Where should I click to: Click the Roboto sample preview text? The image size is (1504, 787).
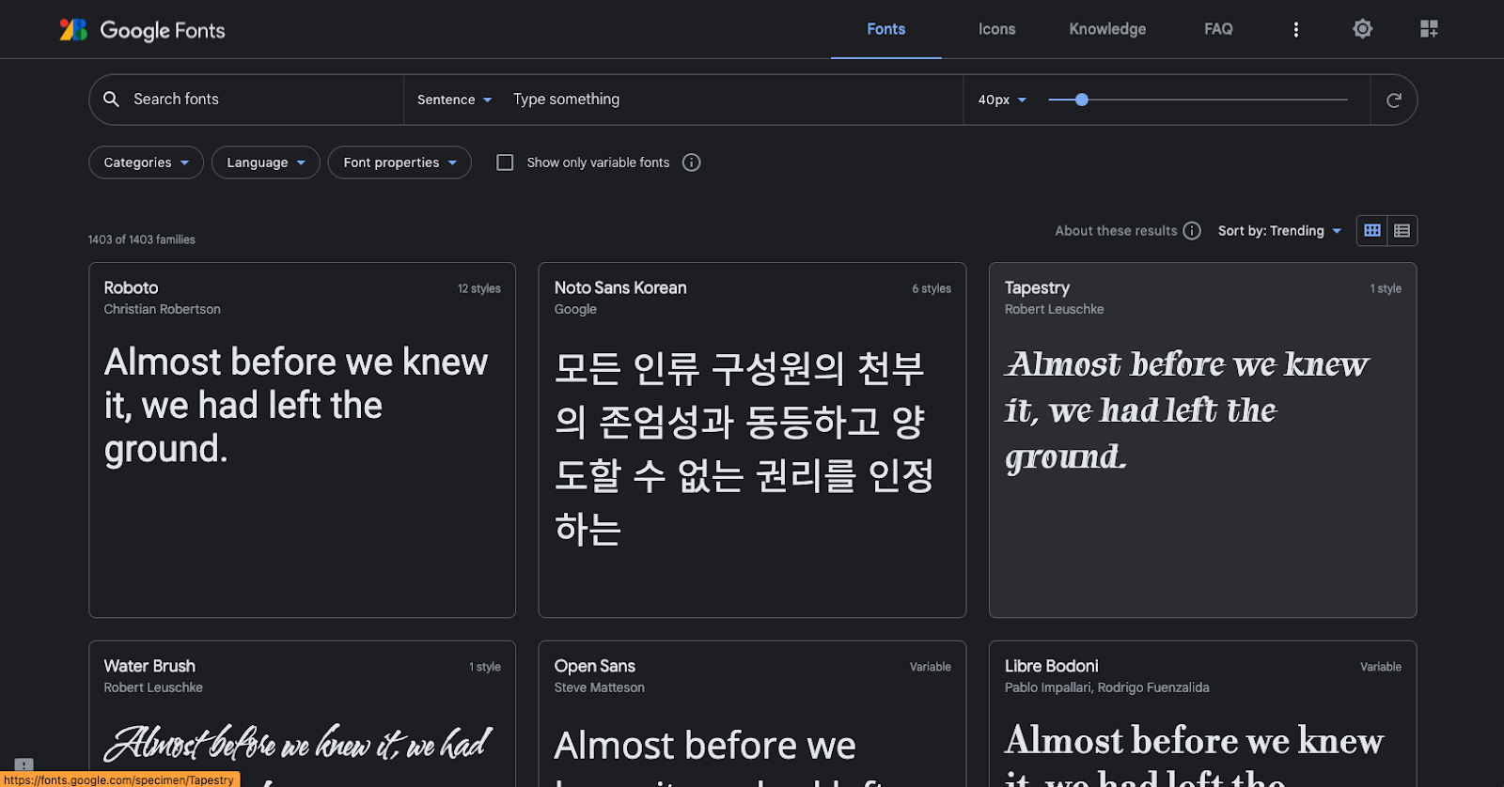click(296, 406)
